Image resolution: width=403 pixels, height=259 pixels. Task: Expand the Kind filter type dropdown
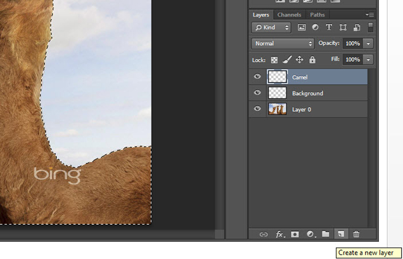[x=271, y=27]
